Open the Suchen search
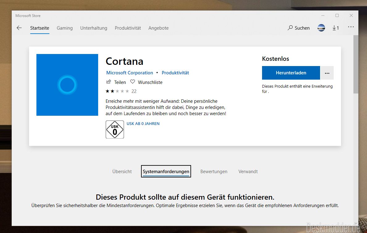367x233 pixels. coord(299,28)
